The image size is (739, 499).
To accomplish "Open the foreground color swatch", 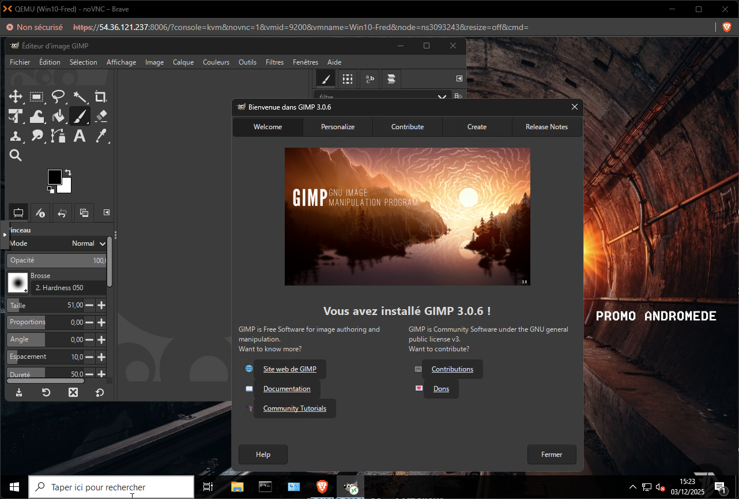I will pos(55,177).
